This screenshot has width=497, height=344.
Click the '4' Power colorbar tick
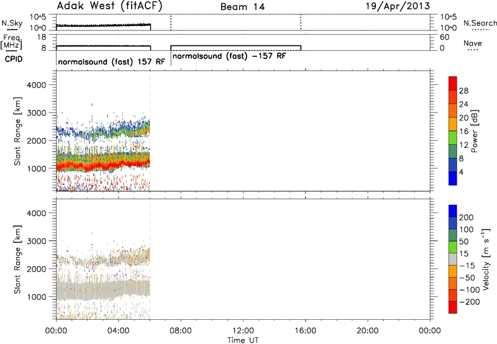(x=461, y=172)
